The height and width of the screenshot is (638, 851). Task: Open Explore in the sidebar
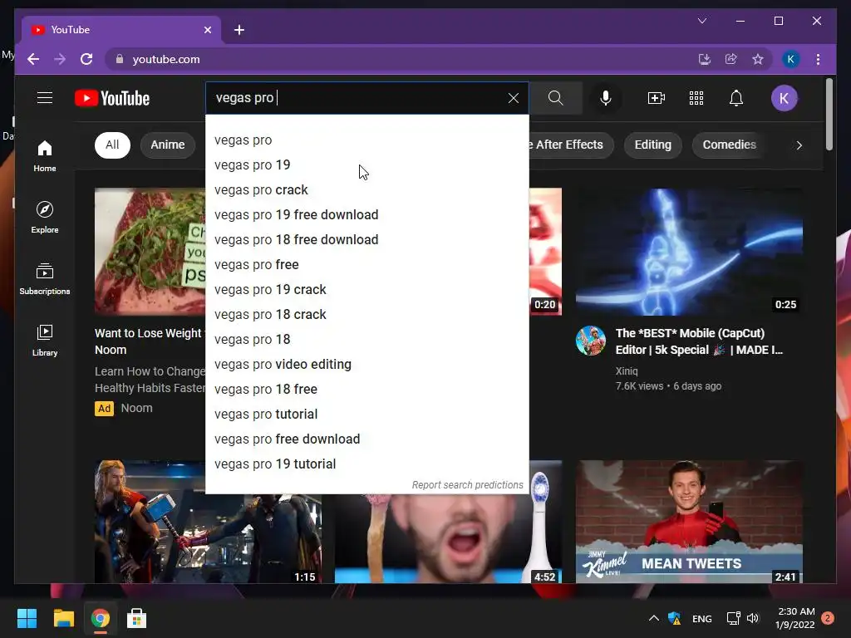point(45,217)
